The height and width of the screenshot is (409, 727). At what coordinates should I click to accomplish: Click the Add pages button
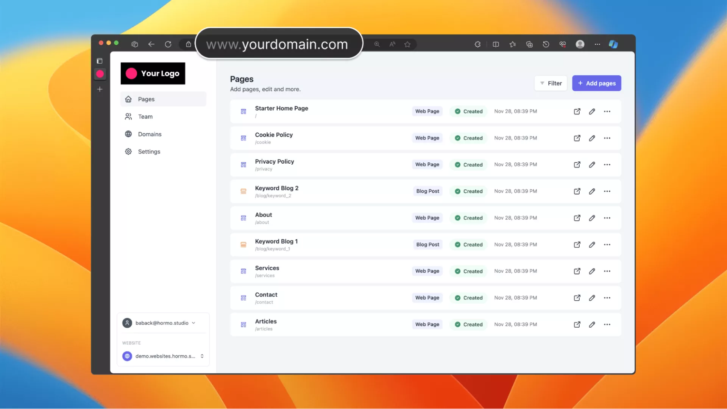(x=596, y=83)
